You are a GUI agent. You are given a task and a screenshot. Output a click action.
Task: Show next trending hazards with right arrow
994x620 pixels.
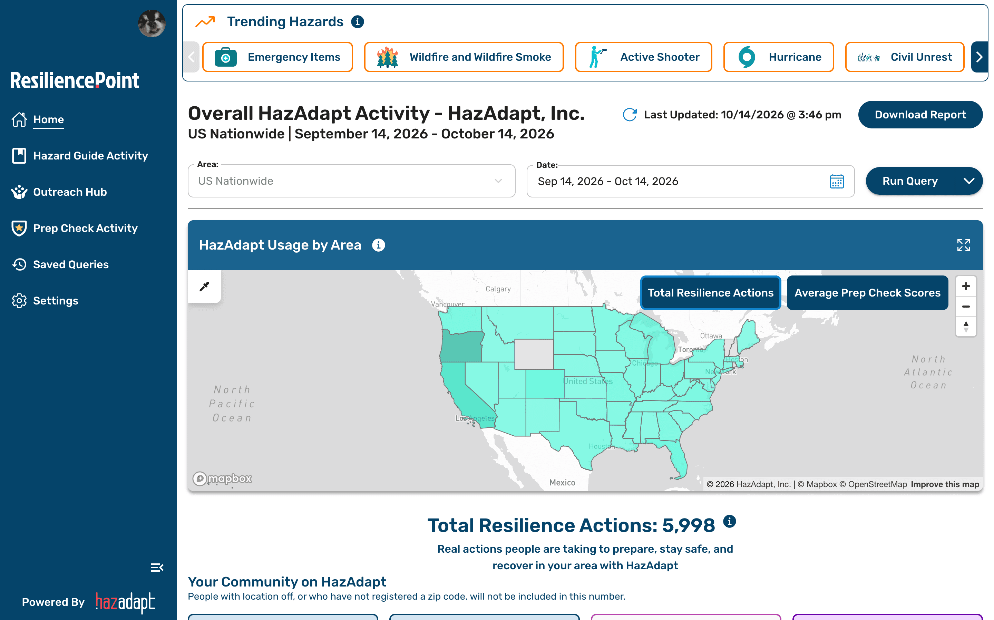[x=979, y=57]
